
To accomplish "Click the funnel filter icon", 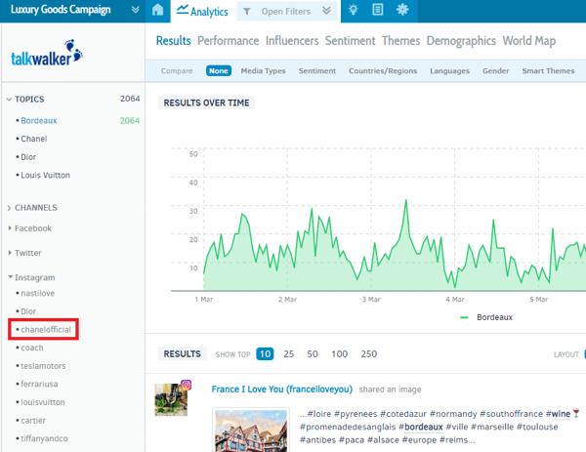I will pos(247,12).
